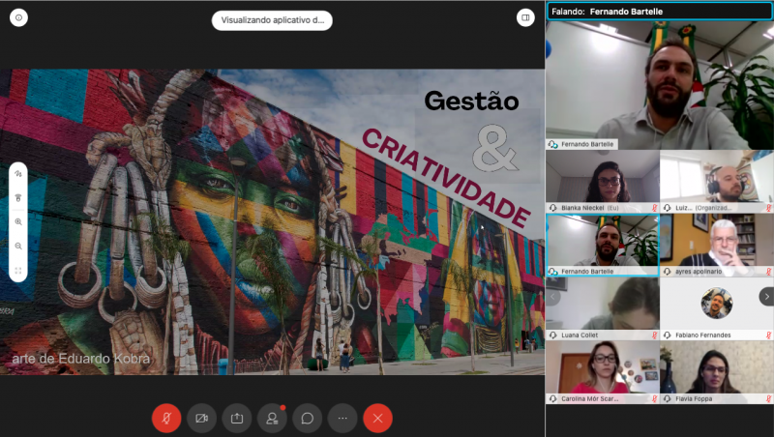
Task: Click the remote control icon in side toolbar
Action: (x=18, y=198)
